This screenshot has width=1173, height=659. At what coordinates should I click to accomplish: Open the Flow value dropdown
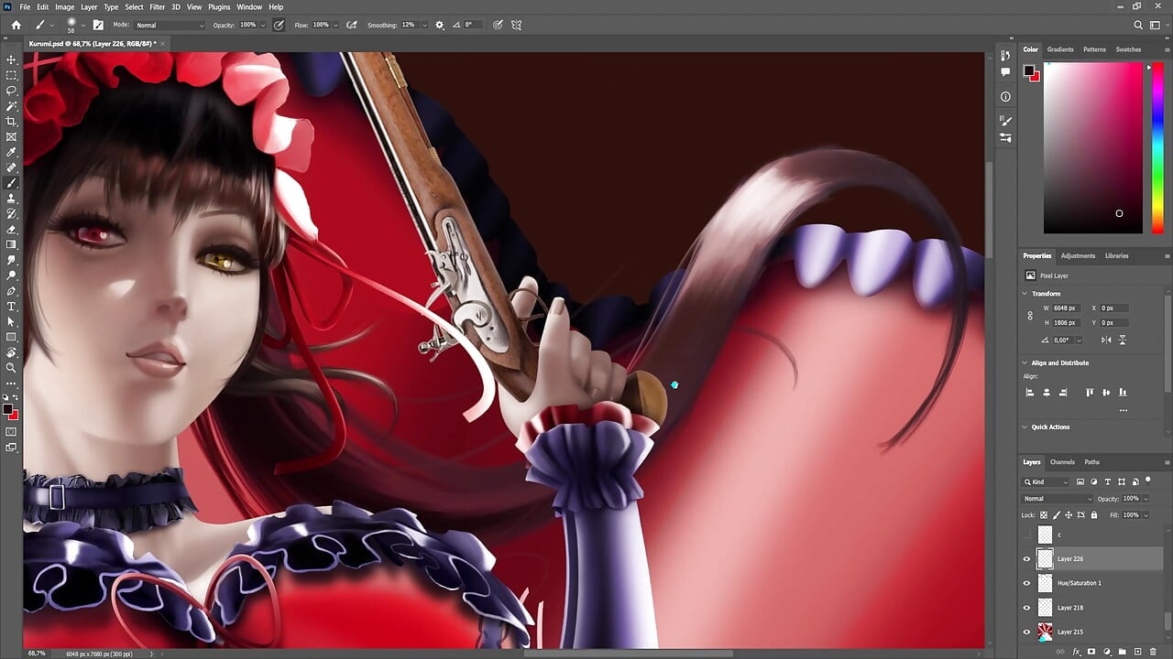[x=335, y=25]
